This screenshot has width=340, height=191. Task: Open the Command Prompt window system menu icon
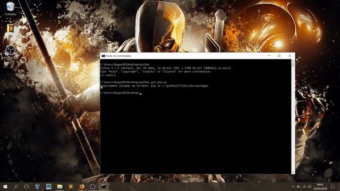click(x=104, y=56)
